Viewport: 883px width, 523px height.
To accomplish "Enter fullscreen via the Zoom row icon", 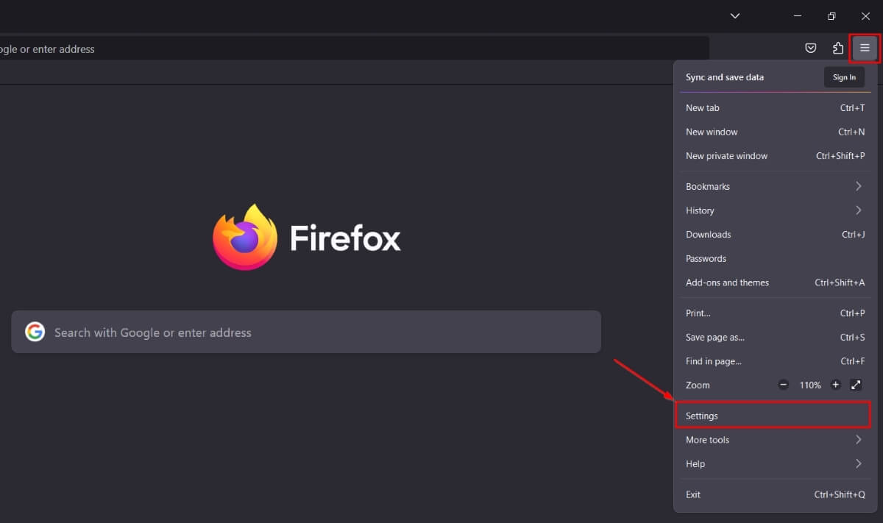I will pyautogui.click(x=855, y=384).
